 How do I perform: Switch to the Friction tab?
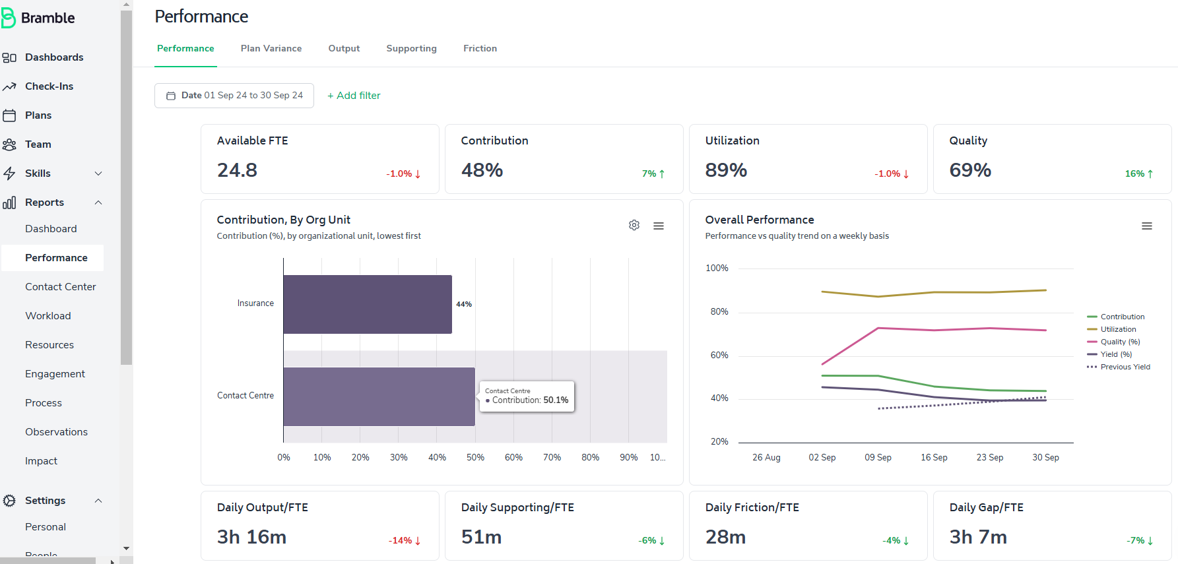[480, 48]
